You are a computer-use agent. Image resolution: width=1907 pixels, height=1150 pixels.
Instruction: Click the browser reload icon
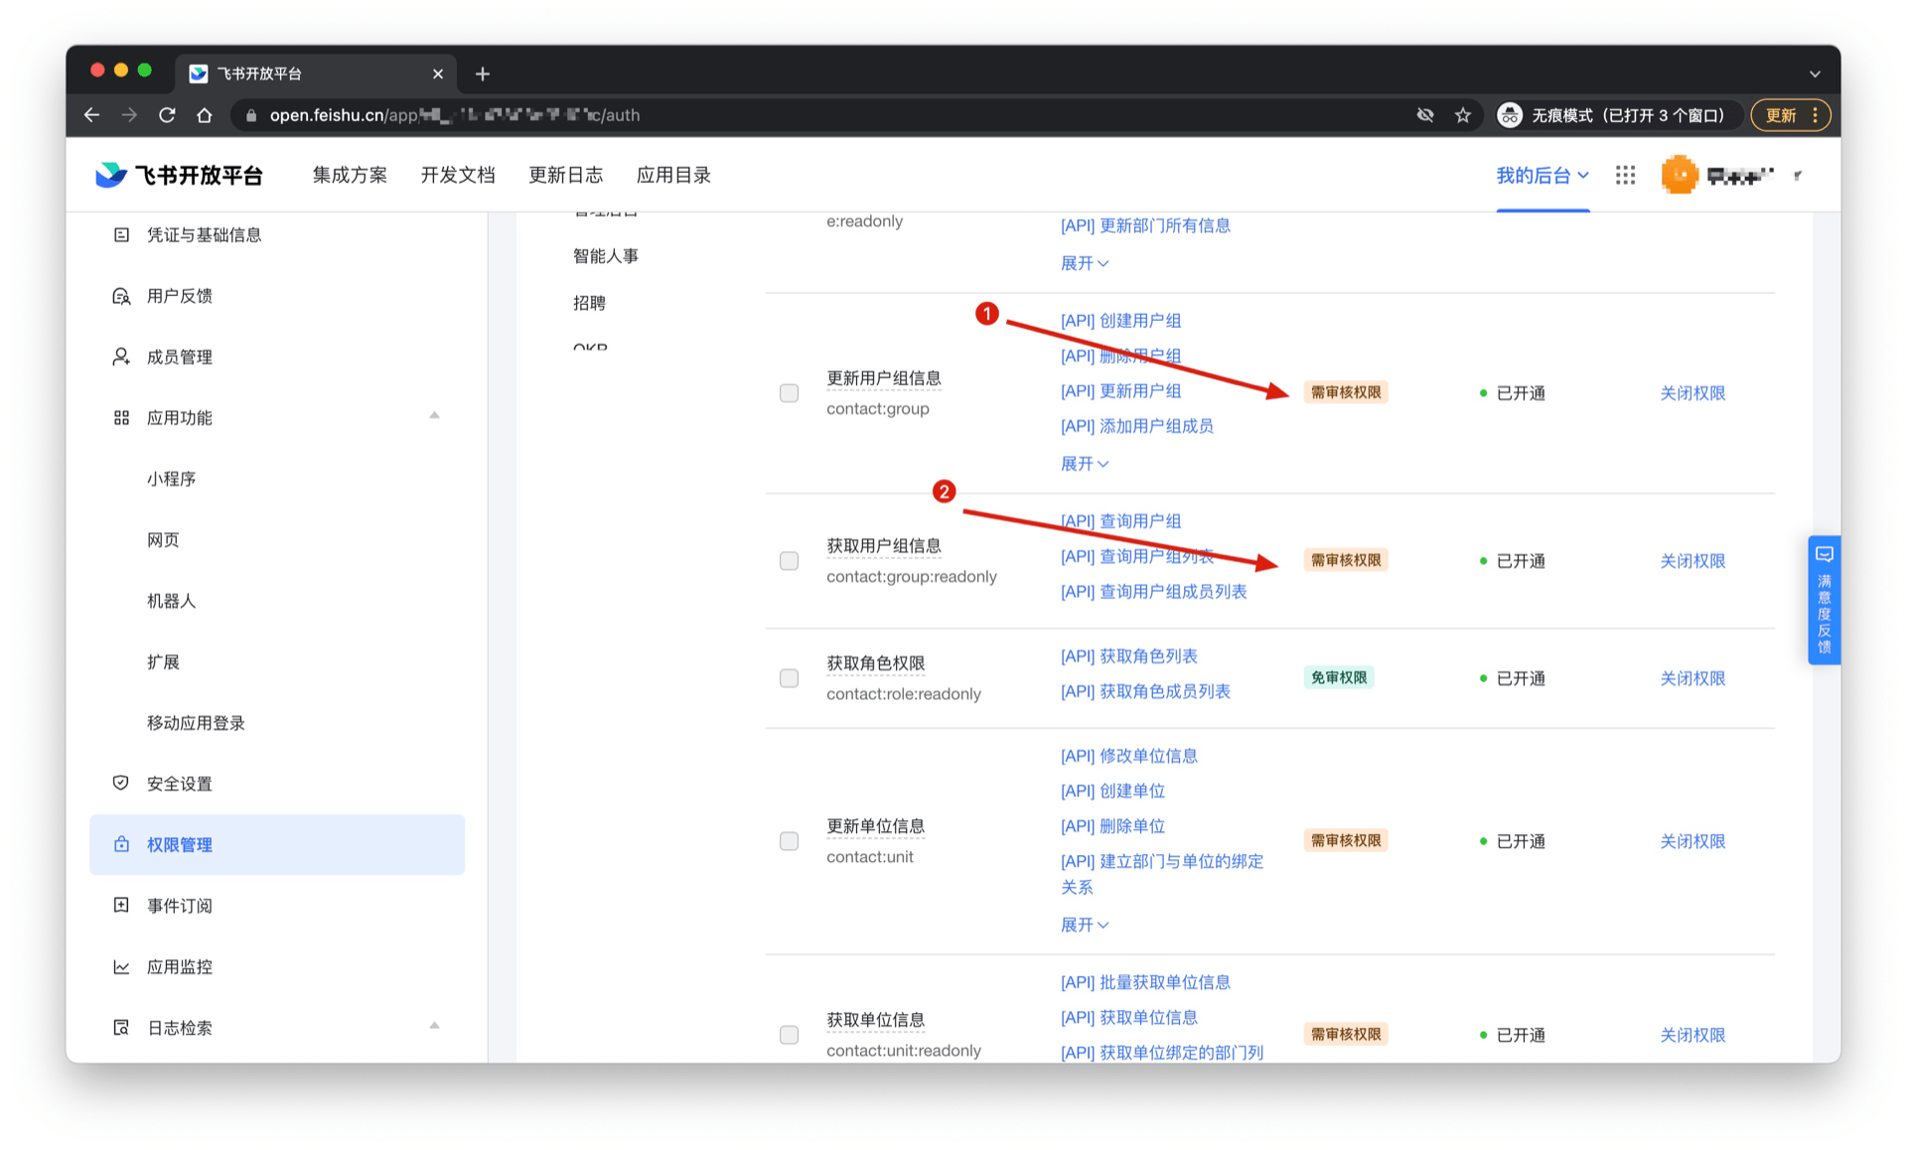click(167, 115)
